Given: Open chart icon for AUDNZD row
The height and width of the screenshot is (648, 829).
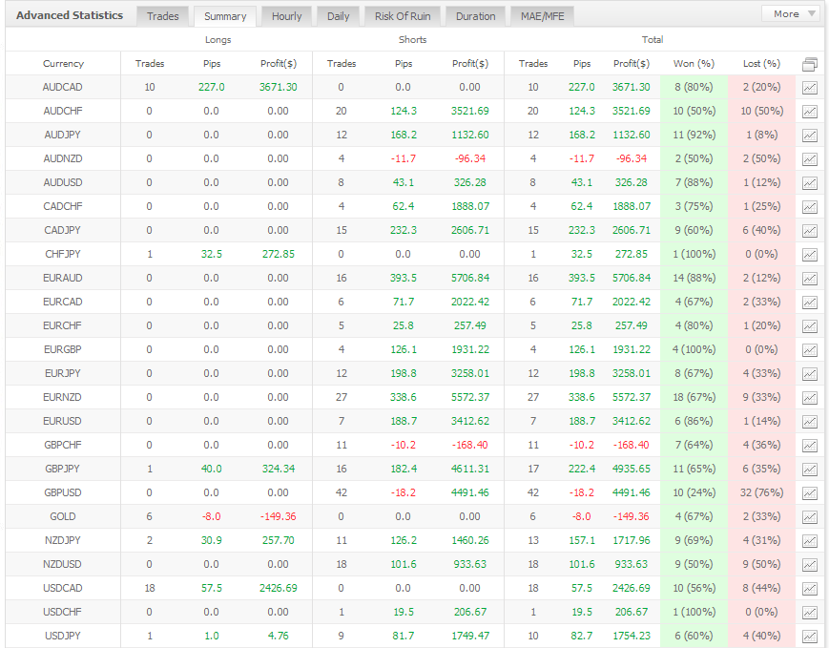Looking at the screenshot, I should point(809,159).
